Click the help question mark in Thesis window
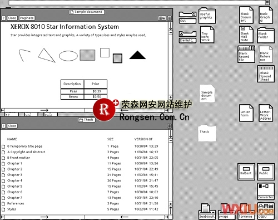Image resolution: width=278 pixels, height=220 pixels. (x=3, y=126)
